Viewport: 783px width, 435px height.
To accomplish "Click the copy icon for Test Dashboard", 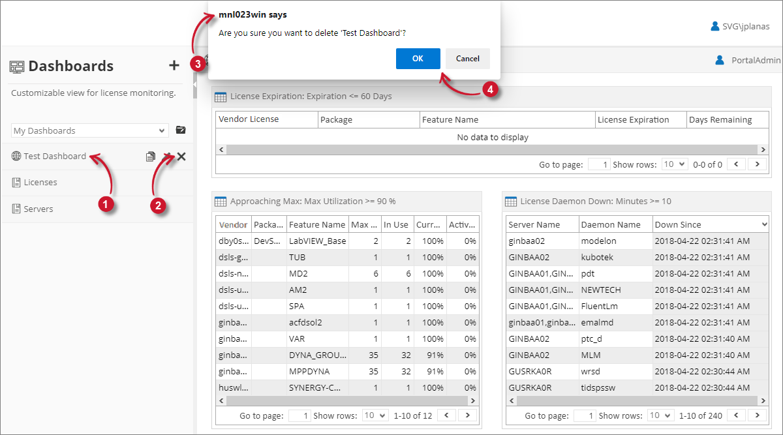I will 151,157.
